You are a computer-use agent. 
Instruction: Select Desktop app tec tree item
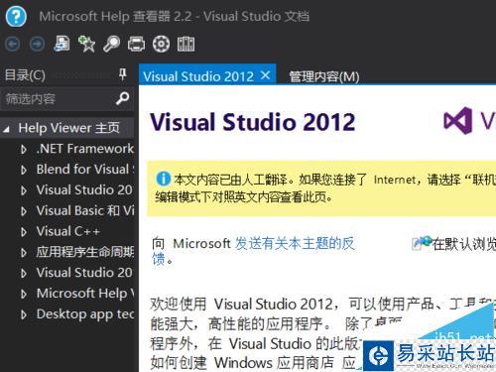[x=85, y=313]
